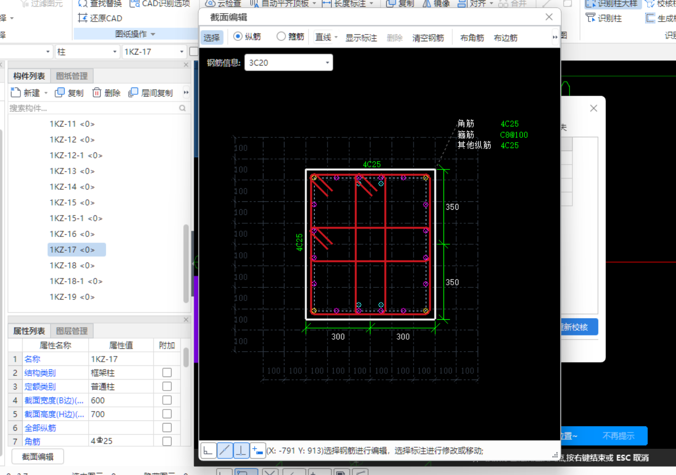Open the 钢筋信息 dropdown showing 3C20
Screen dimensions: 676x475
pos(289,63)
